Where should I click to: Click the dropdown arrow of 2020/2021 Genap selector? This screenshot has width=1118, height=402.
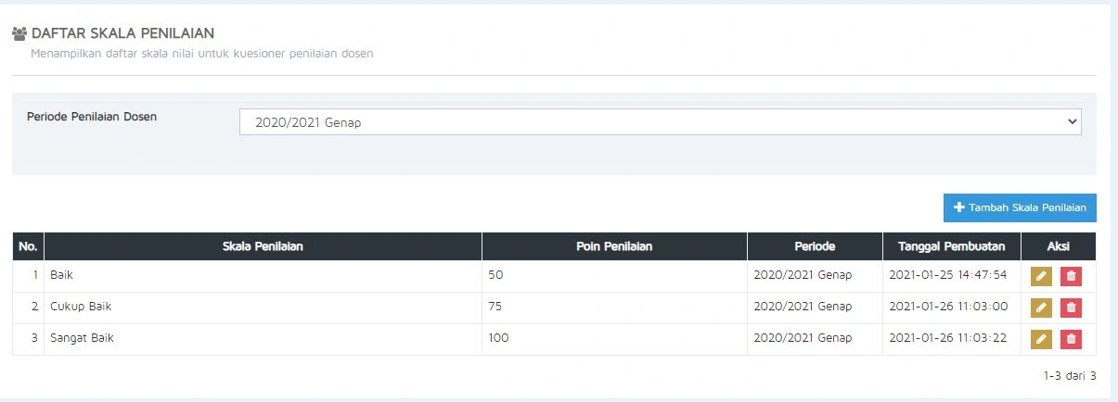pyautogui.click(x=1072, y=121)
